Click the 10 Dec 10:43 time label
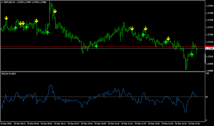The height and width of the screenshot is (126, 214). click(87, 124)
